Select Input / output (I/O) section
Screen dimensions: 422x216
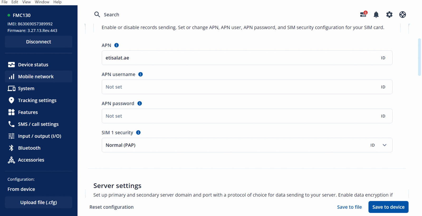[x=39, y=136]
